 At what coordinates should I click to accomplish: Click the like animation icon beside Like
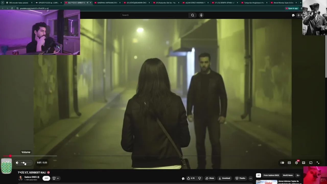(x=183, y=178)
